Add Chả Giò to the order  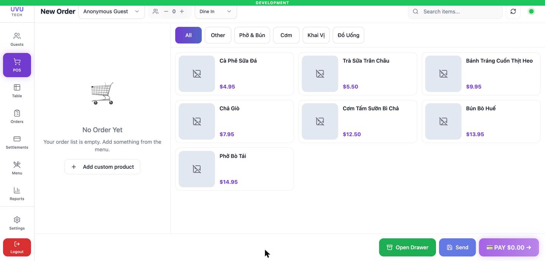[235, 121]
